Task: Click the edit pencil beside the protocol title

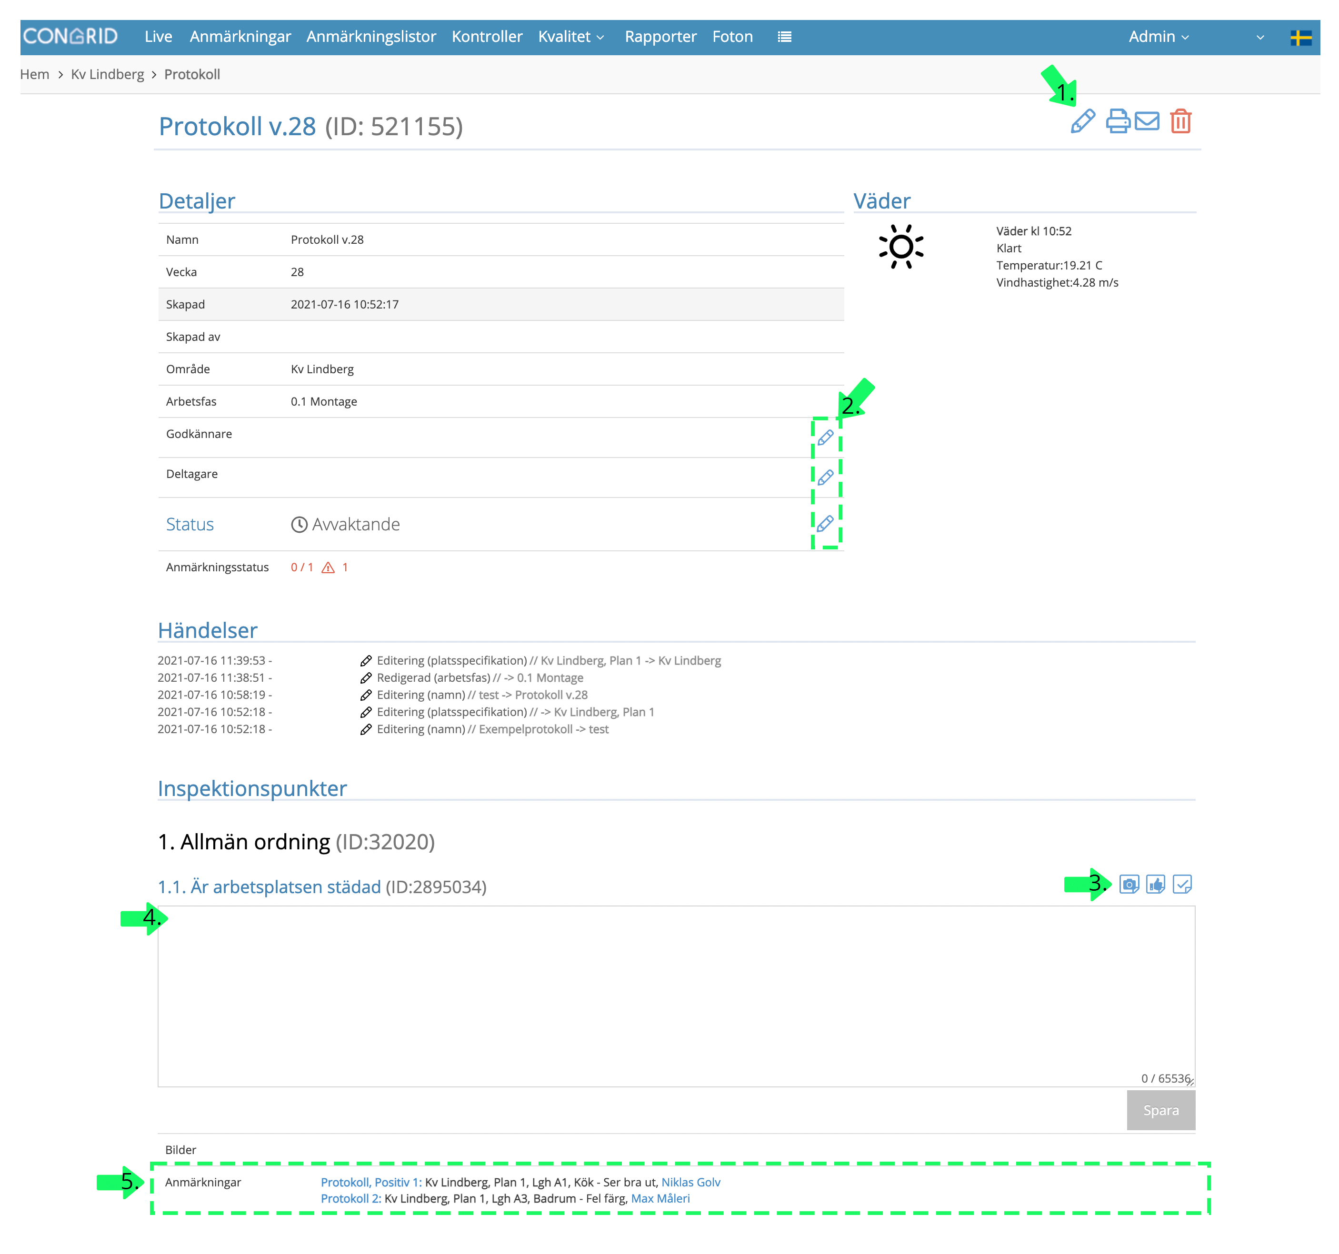Action: pos(1082,121)
